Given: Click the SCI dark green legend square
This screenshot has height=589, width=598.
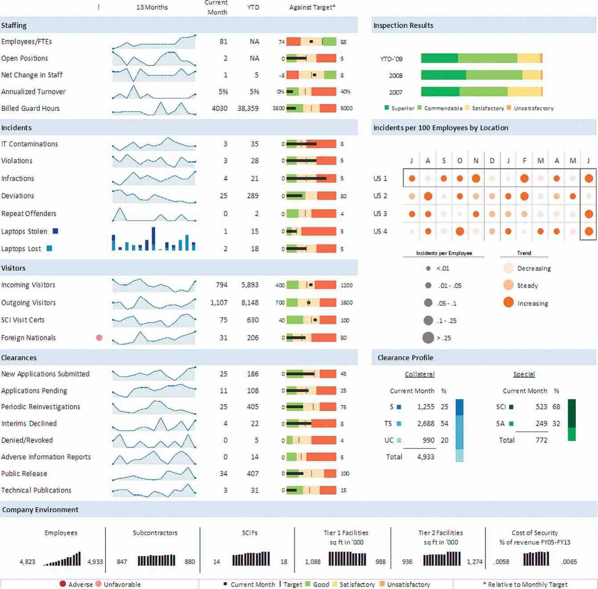Looking at the screenshot, I should [x=511, y=407].
